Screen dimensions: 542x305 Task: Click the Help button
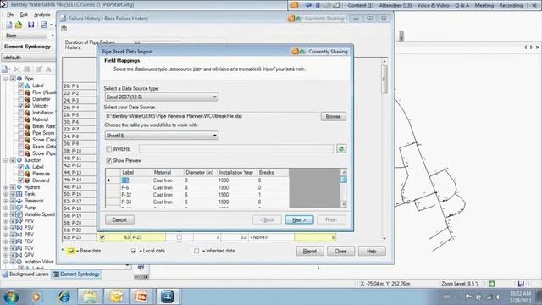pos(372,251)
